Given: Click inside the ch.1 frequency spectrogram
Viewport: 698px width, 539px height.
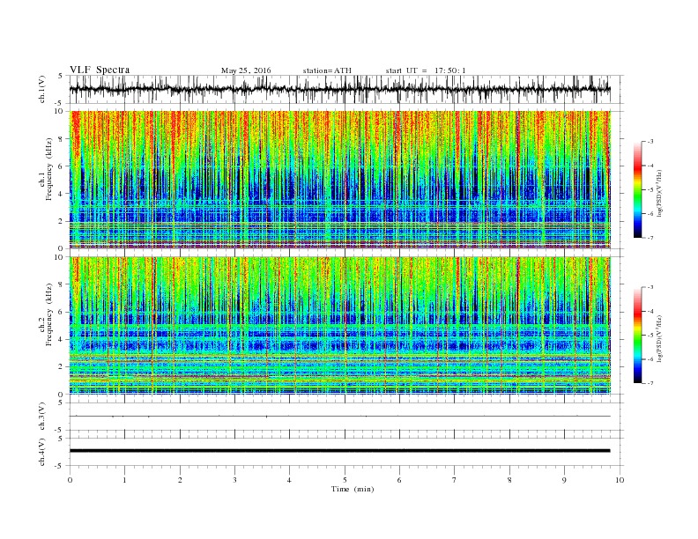Looking at the screenshot, I should [x=340, y=180].
